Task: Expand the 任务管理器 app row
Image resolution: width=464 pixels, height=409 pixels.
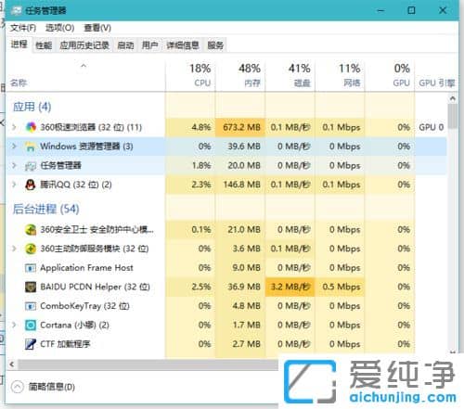Action: pos(14,165)
